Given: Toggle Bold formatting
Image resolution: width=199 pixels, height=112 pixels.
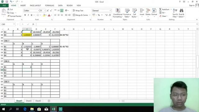Looking at the screenshot, I should point(25,15).
